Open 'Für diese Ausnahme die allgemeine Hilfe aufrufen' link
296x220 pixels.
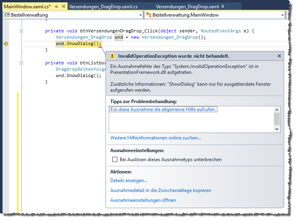coord(163,109)
